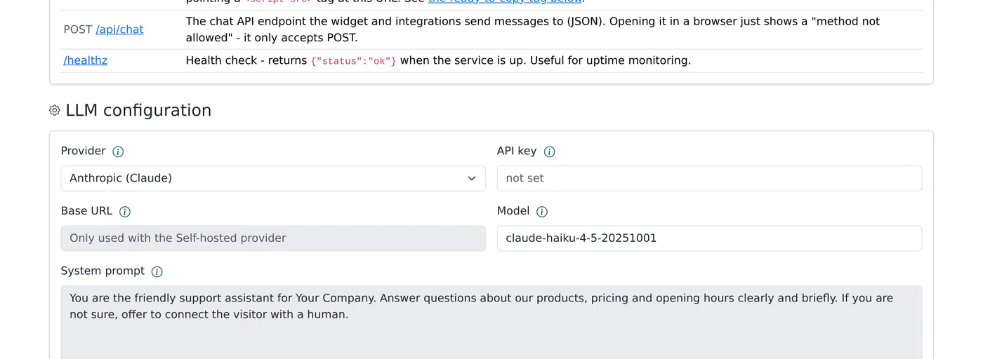Click the info icon next to Base URL
This screenshot has height=359, width=983.
125,212
